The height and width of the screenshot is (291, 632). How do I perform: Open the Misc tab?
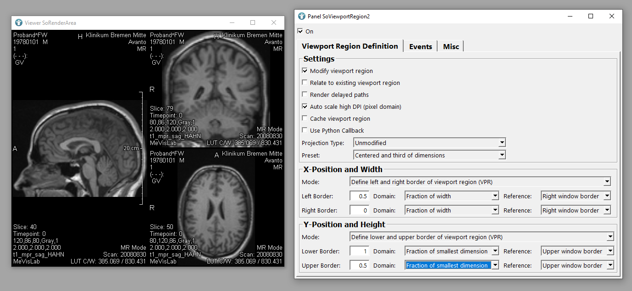pos(451,46)
